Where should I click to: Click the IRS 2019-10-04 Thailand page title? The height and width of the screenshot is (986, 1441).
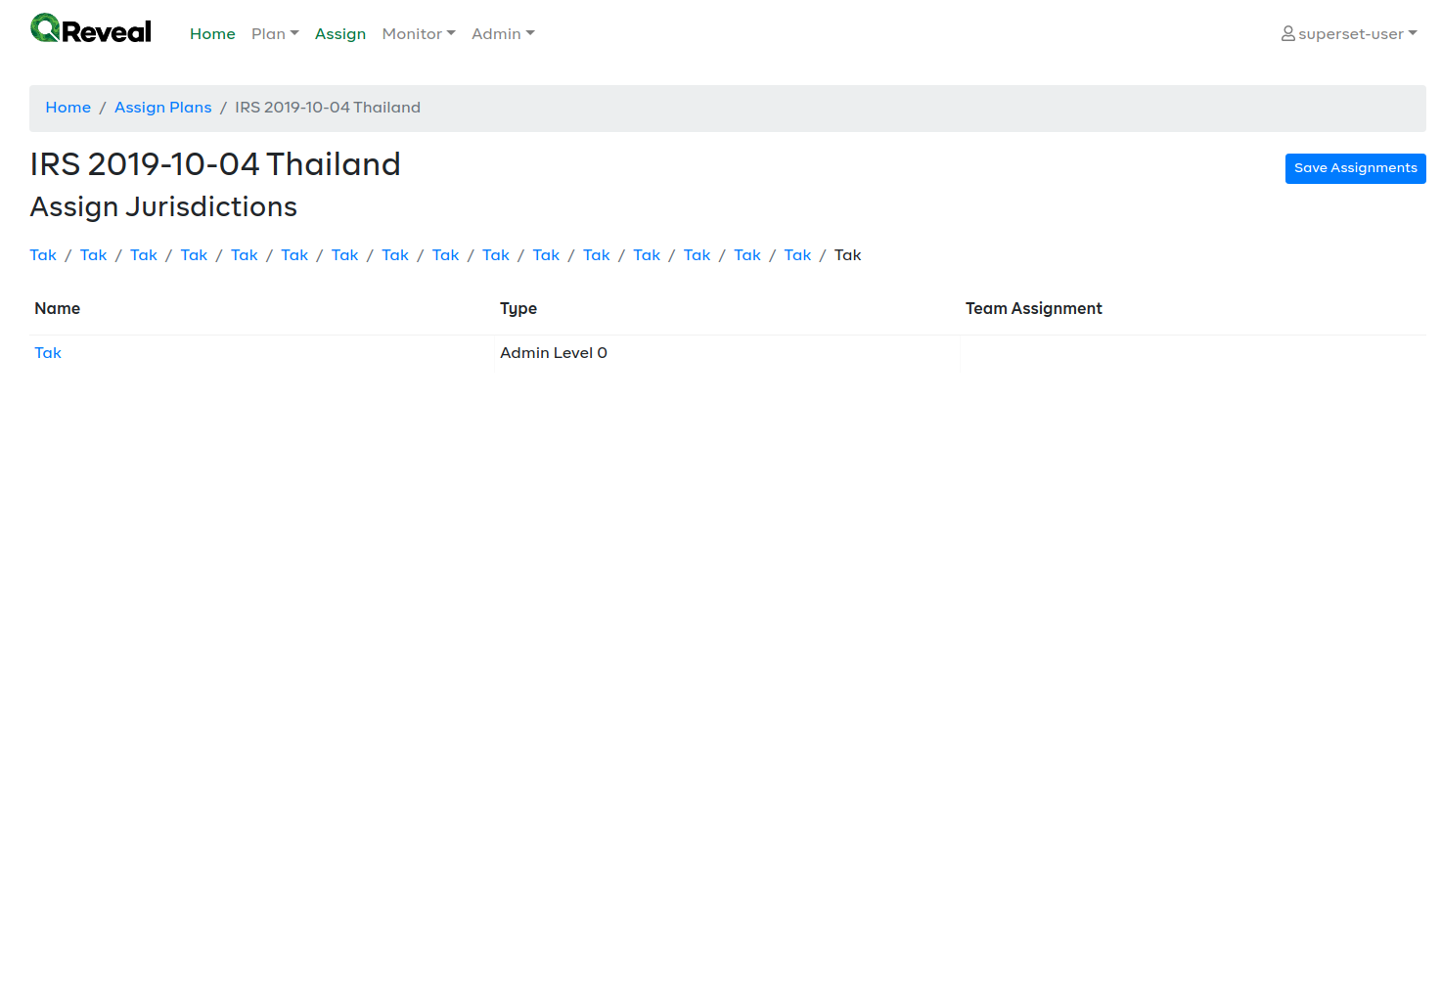click(x=215, y=164)
